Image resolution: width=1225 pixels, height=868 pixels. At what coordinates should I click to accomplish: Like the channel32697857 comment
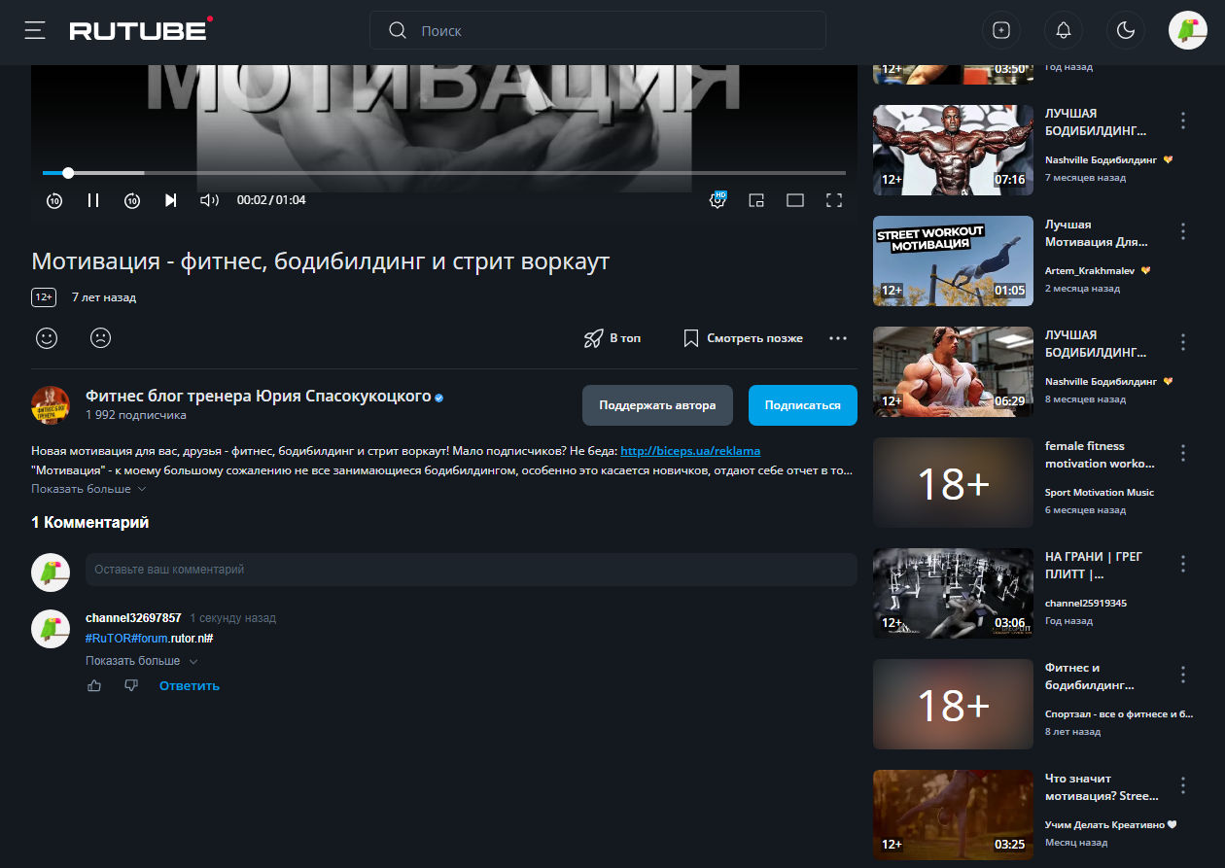(94, 685)
